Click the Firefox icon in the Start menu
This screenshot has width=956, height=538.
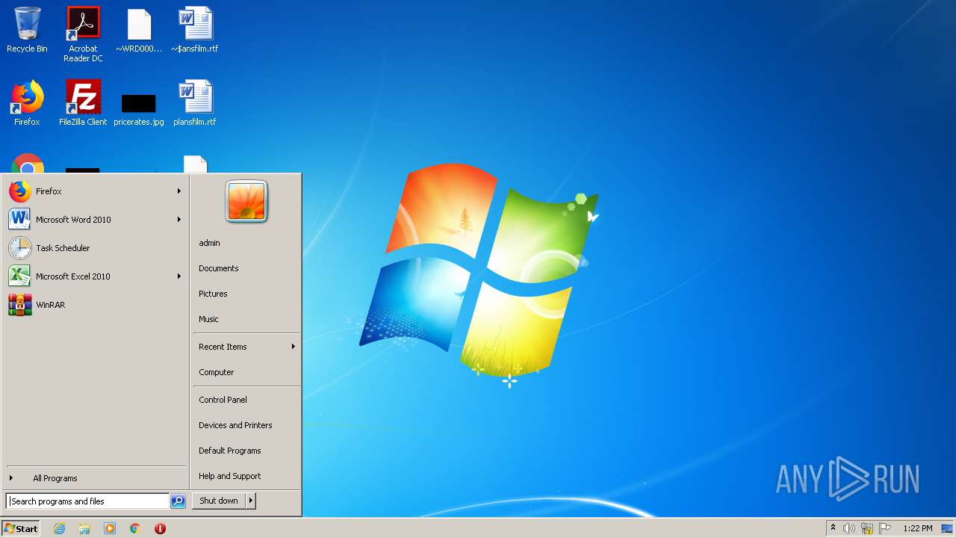point(20,191)
